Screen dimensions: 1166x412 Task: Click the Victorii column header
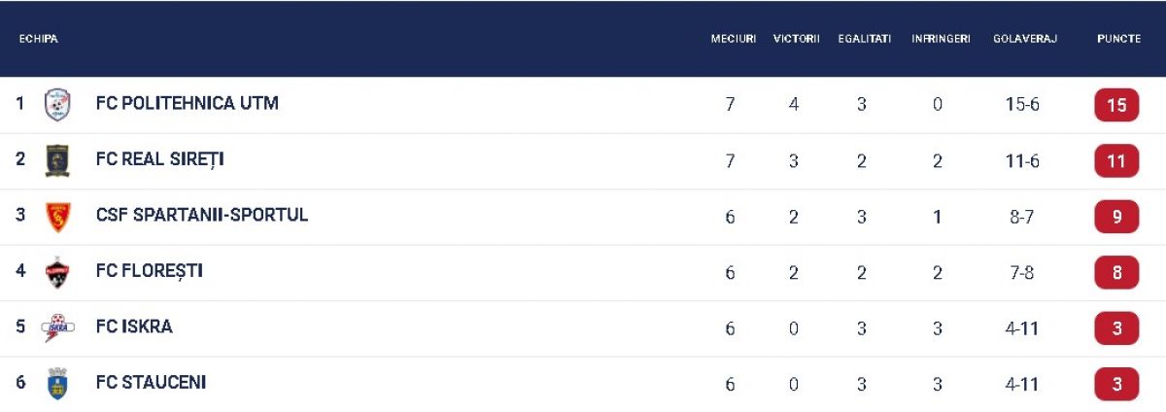pyautogui.click(x=796, y=39)
